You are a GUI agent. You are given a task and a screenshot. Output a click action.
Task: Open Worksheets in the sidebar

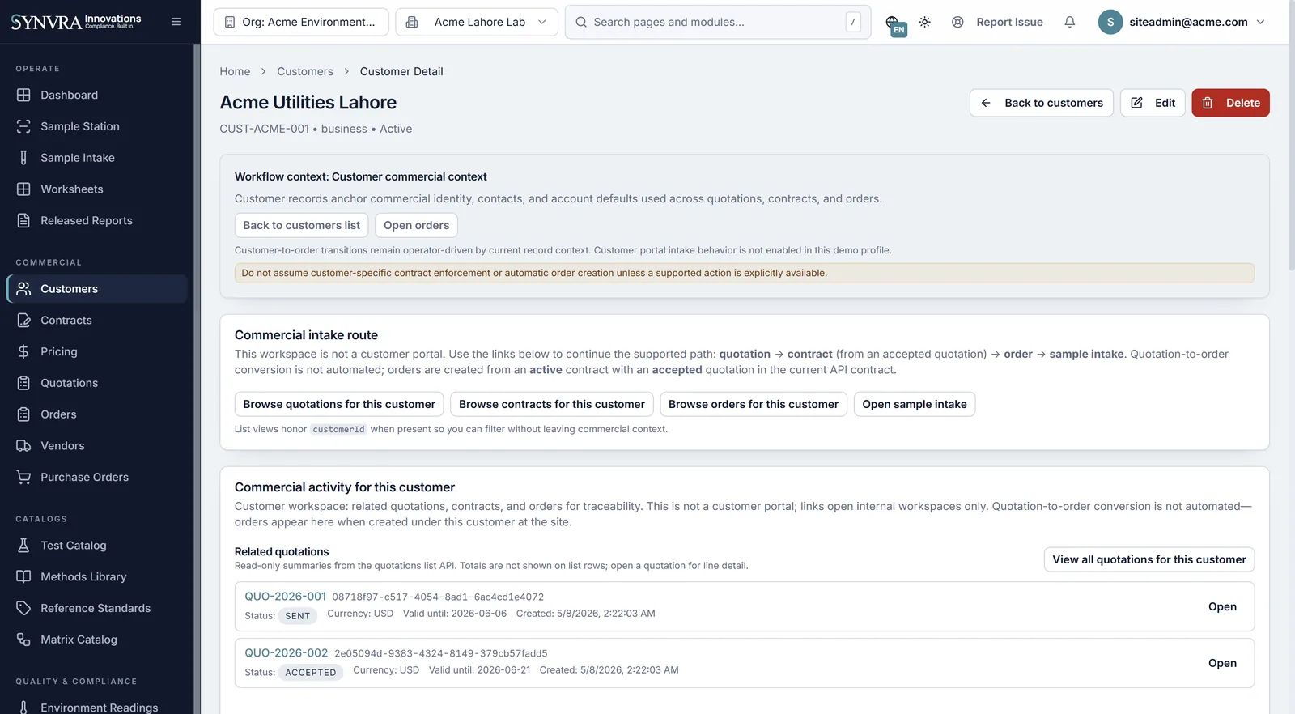coord(97,189)
